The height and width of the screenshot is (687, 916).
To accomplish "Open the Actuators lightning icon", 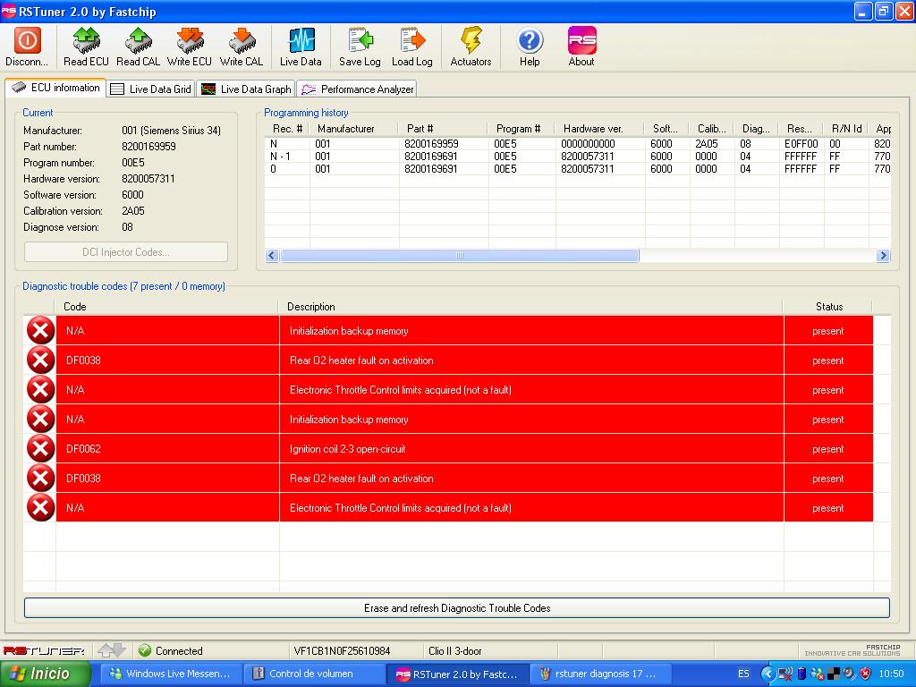I will tap(471, 41).
